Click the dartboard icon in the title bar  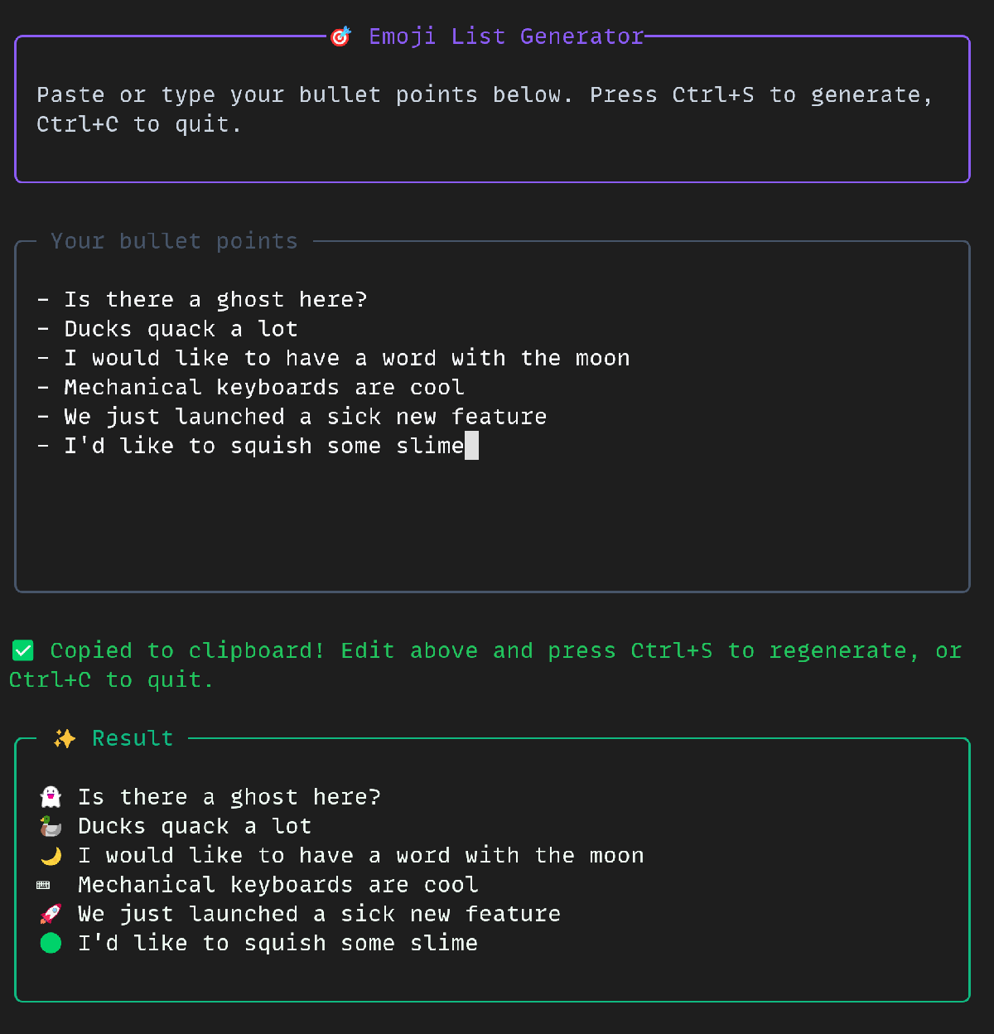340,36
